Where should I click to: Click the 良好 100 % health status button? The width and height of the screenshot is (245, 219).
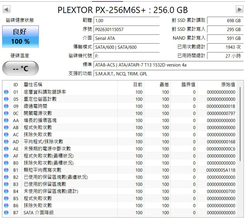click(x=20, y=37)
